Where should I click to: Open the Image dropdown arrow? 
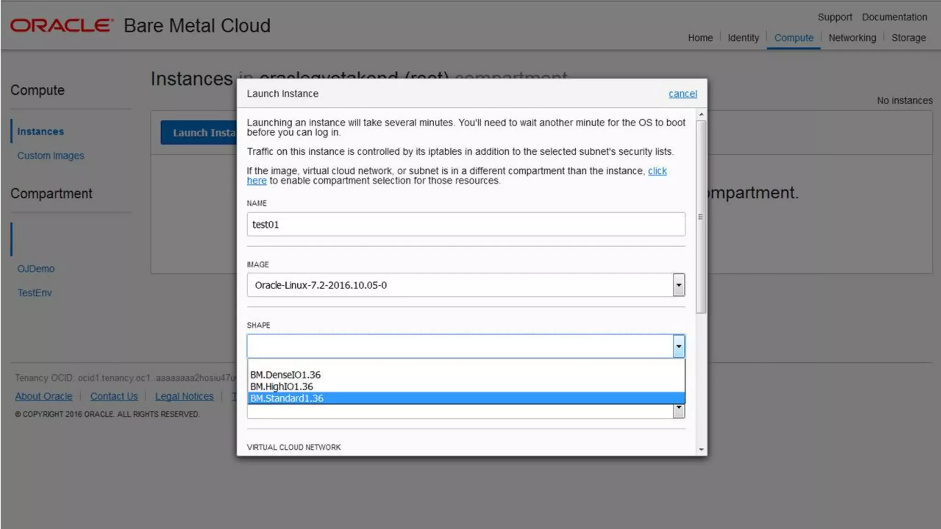(678, 285)
